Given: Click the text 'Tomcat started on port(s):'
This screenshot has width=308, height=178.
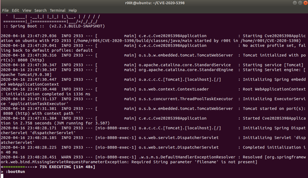Looking at the screenshot, I should 274,109.
